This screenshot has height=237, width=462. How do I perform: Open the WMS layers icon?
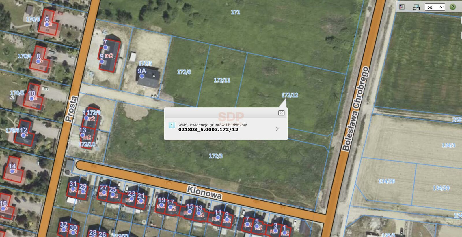click(x=416, y=7)
